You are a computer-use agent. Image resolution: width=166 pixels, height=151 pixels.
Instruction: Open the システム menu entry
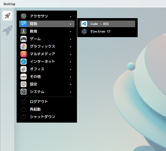47,92
